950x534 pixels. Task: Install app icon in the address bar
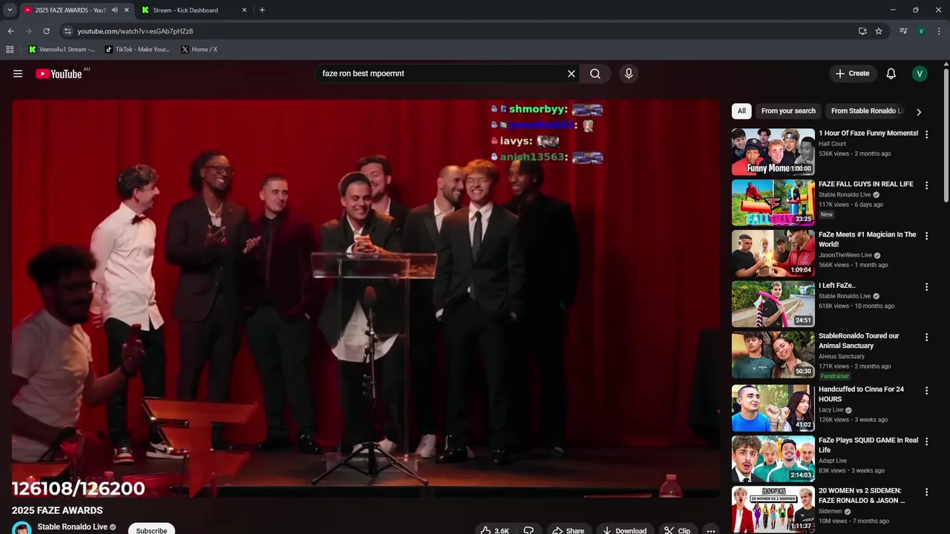coord(862,31)
